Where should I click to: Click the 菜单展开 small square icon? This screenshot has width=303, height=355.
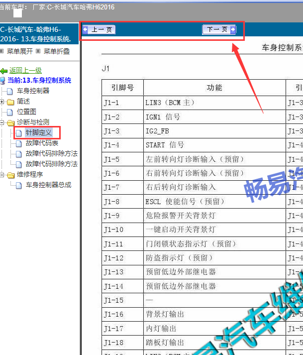coord(2,51)
